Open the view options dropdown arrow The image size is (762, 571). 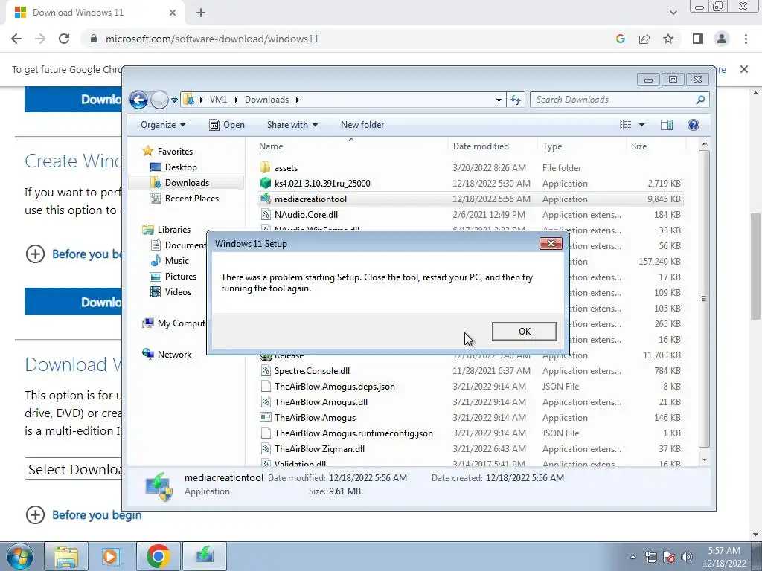[x=641, y=125]
